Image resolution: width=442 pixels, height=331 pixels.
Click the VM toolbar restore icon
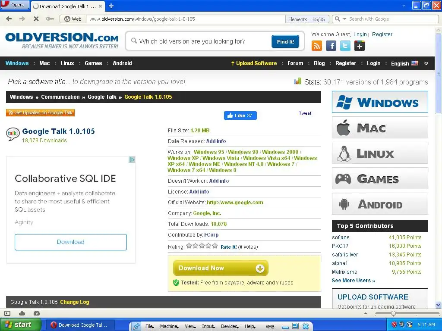point(295,326)
